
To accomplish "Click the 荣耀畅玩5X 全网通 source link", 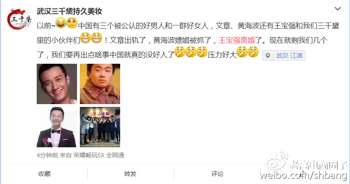I will coord(99,155).
